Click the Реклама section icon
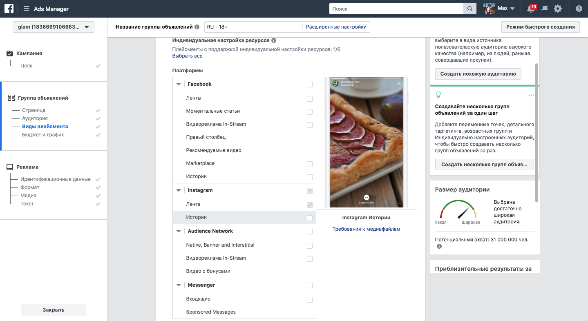Image resolution: width=588 pixels, height=321 pixels. [10, 167]
